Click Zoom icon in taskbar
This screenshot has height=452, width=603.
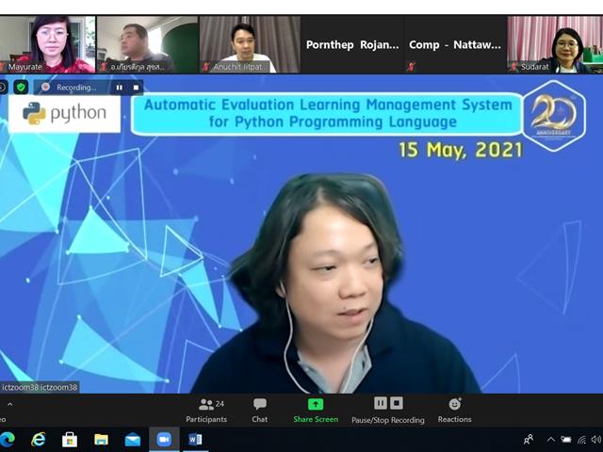point(164,440)
